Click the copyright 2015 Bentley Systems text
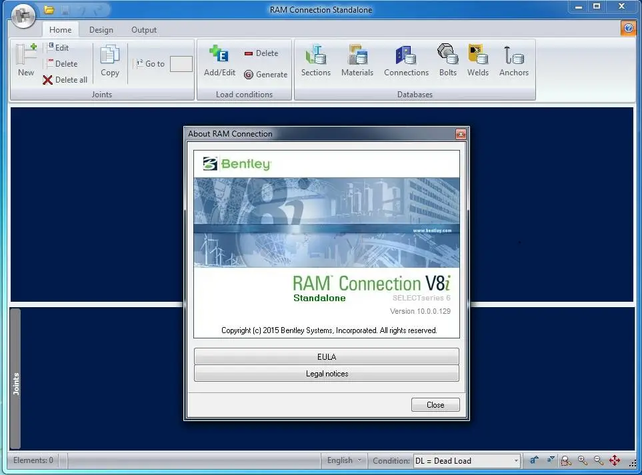This screenshot has width=642, height=475. 329,330
